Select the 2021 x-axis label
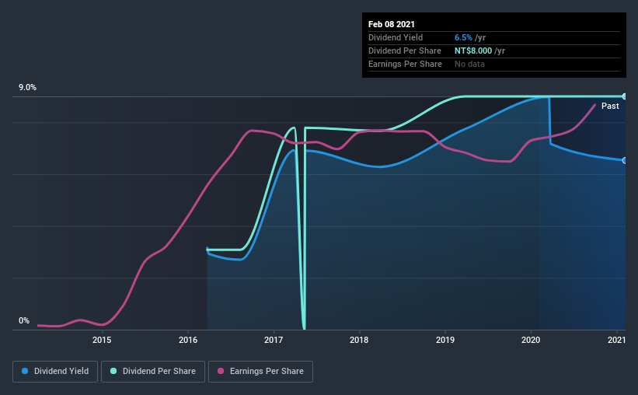 tap(616, 340)
